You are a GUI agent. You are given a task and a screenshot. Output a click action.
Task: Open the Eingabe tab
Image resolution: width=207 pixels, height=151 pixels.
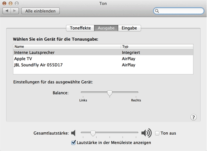click(129, 28)
